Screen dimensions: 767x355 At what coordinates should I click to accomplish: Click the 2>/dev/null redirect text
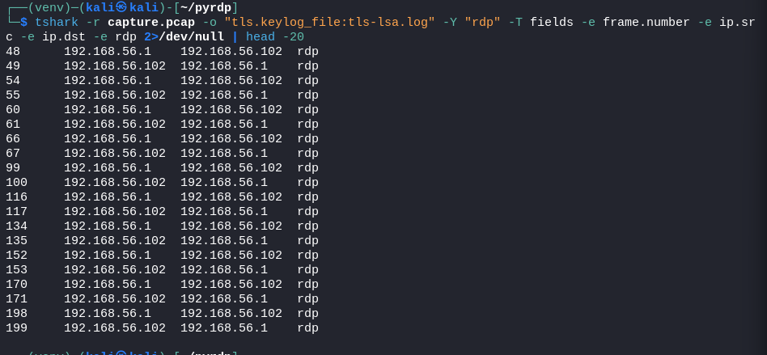click(184, 36)
